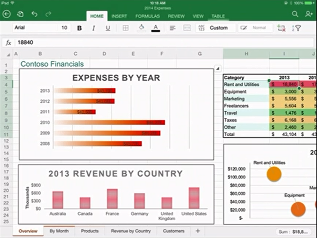Select the Equipment 3,000 cell
This screenshot has width=317, height=238.
[284, 91]
